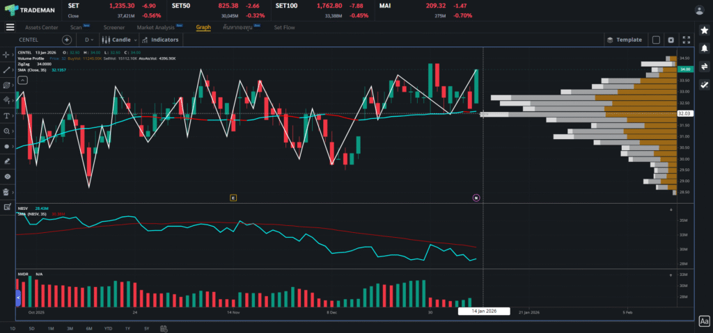Viewport: 713px width, 333px height.
Task: Select the trend line drawing tool
Action: [7, 70]
